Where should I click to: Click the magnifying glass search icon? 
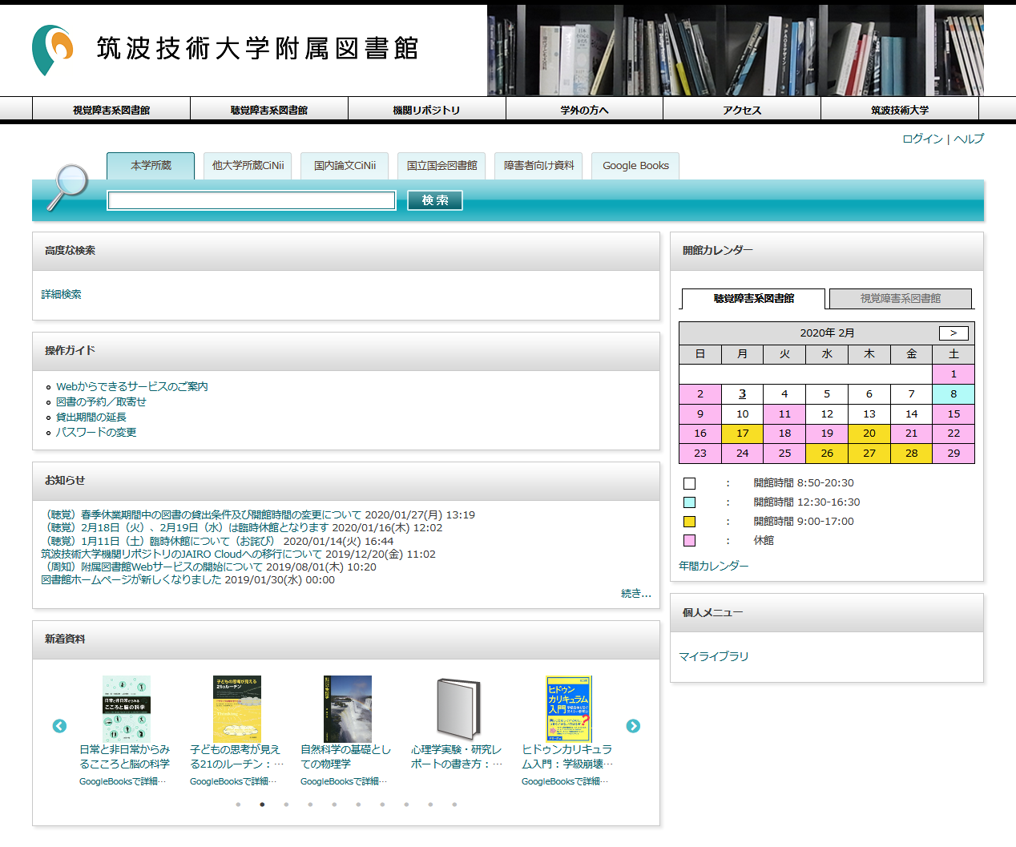click(67, 188)
